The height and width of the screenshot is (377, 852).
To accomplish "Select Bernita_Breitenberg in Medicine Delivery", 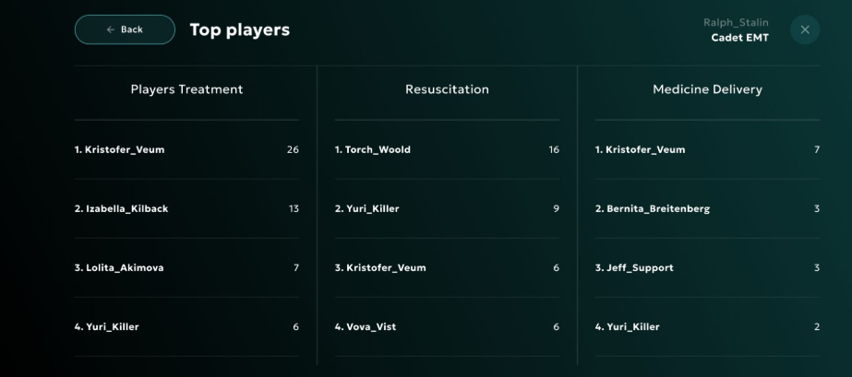I will [707, 209].
